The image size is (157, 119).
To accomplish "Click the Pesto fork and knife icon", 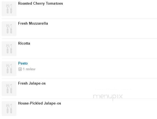I will 9,69.
